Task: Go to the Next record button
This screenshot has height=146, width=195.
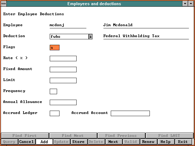Action: pos(113,142)
